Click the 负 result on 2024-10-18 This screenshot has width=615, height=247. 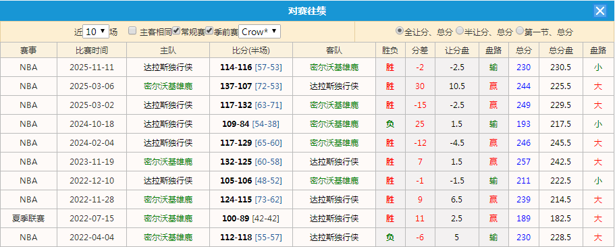390,124
